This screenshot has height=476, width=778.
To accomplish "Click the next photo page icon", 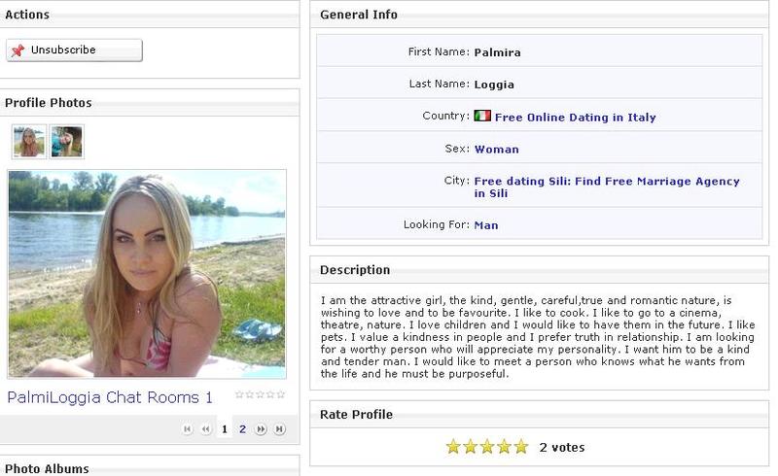I will click(x=261, y=429).
